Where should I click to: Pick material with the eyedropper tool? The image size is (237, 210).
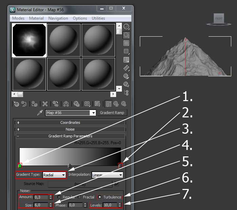coord(39,113)
